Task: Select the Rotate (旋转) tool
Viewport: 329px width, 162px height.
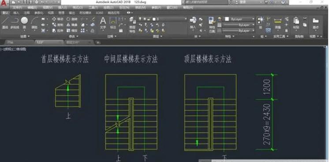Action: [72, 19]
